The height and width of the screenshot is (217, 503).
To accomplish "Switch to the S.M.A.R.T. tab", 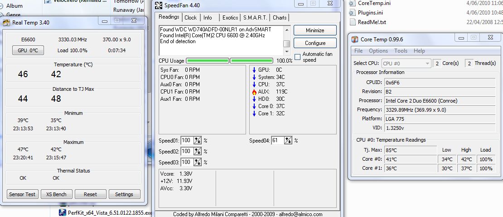I will coord(256,18).
